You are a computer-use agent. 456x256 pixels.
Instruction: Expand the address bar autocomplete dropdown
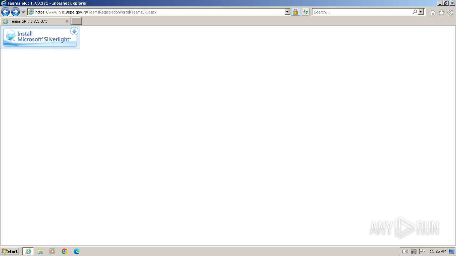click(287, 12)
